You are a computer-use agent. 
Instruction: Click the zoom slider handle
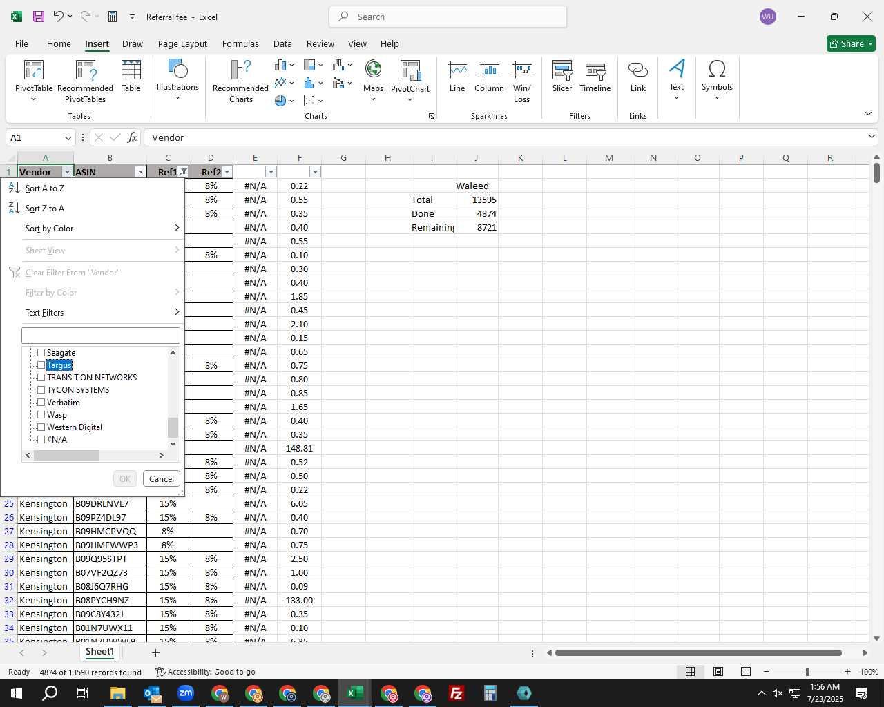pyautogui.click(x=807, y=672)
